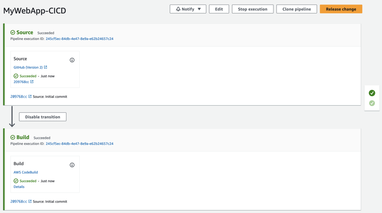
Task: Click external icon by Source stage revision summary
Action: tap(30, 96)
